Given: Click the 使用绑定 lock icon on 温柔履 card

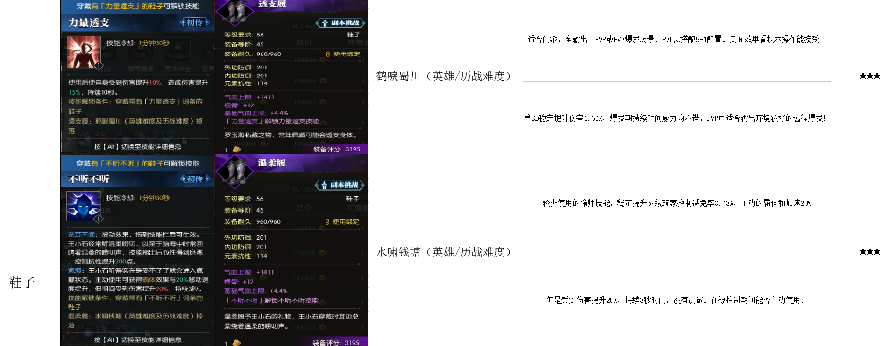Looking at the screenshot, I should (x=327, y=222).
